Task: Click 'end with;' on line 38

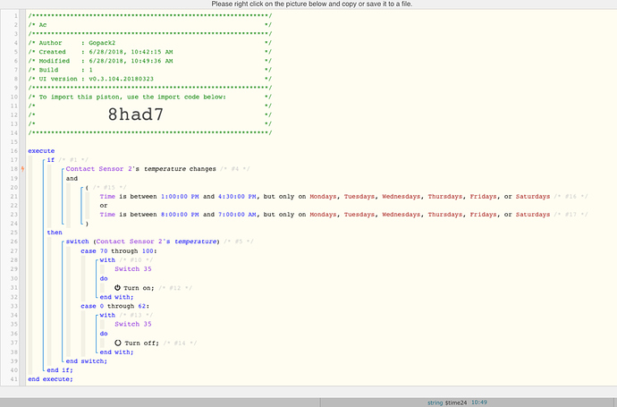Action: click(x=116, y=352)
